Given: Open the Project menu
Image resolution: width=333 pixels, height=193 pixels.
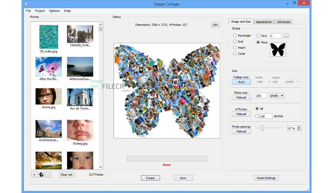Looking at the screenshot, I should (40, 11).
